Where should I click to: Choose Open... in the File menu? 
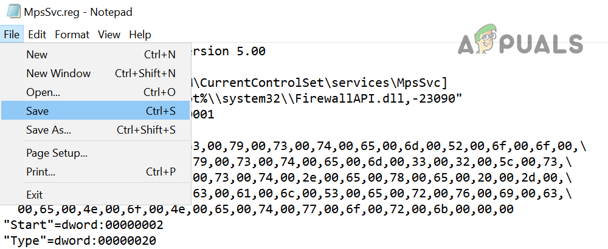(x=43, y=92)
